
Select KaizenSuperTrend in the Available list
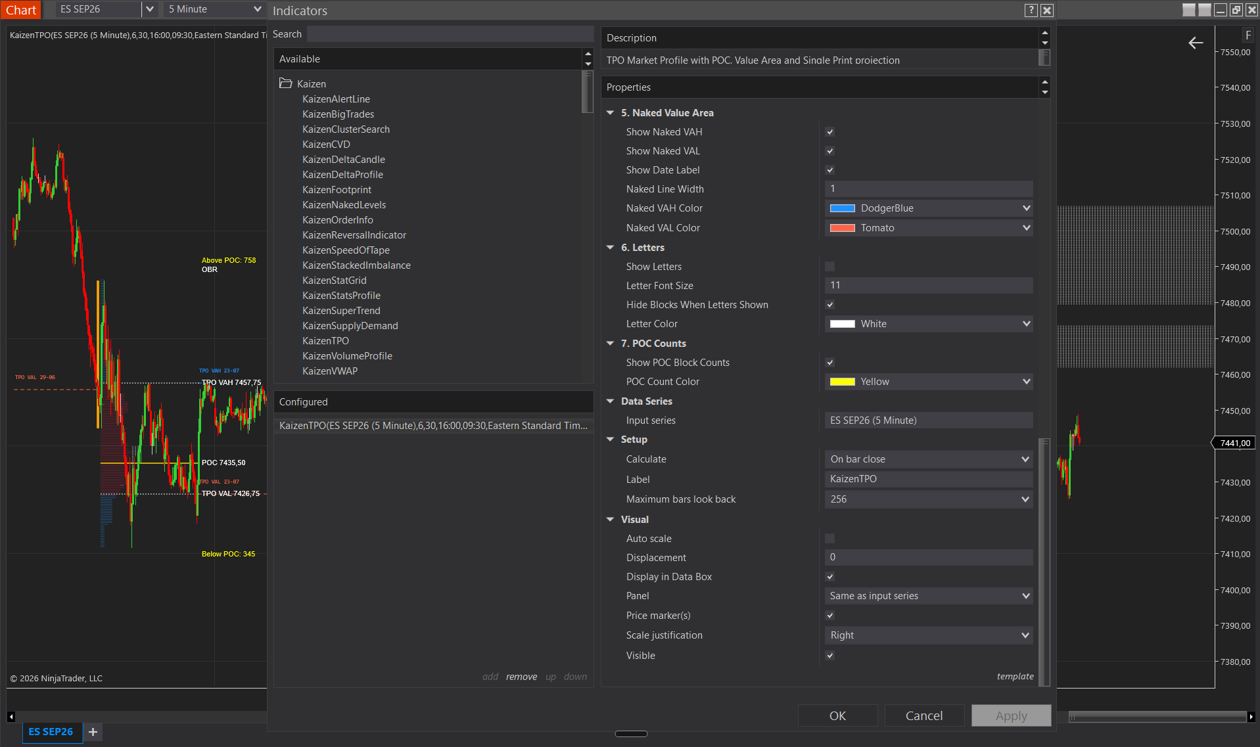pos(341,311)
